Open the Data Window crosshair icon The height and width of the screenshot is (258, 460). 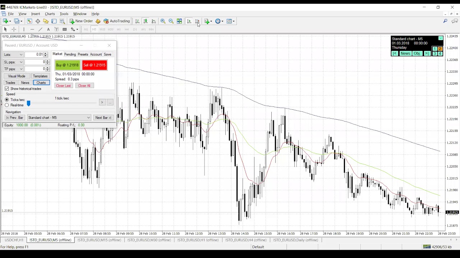[x=38, y=21]
